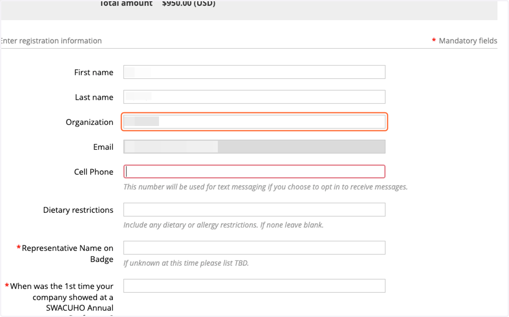
Task: Click the 'Cell Phone' label
Action: [94, 172]
